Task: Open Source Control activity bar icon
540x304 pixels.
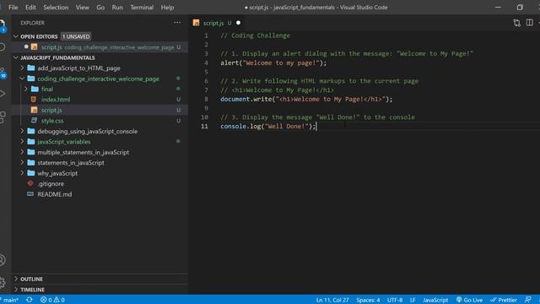Action: tap(3, 73)
